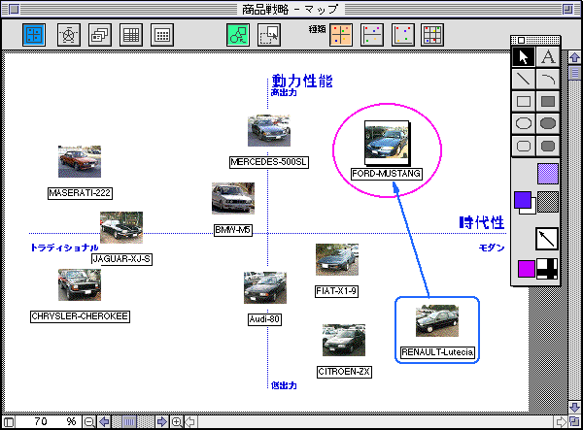This screenshot has width=583, height=430.
Task: Click the モダン axis label
Action: pos(492,248)
